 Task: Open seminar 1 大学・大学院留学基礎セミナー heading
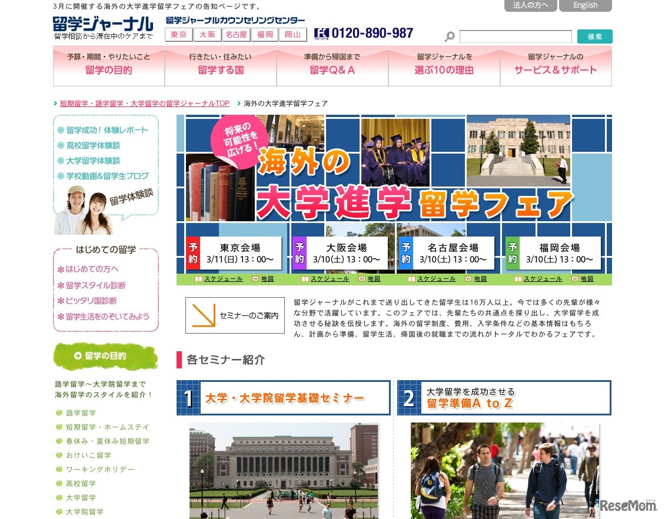pyautogui.click(x=283, y=398)
